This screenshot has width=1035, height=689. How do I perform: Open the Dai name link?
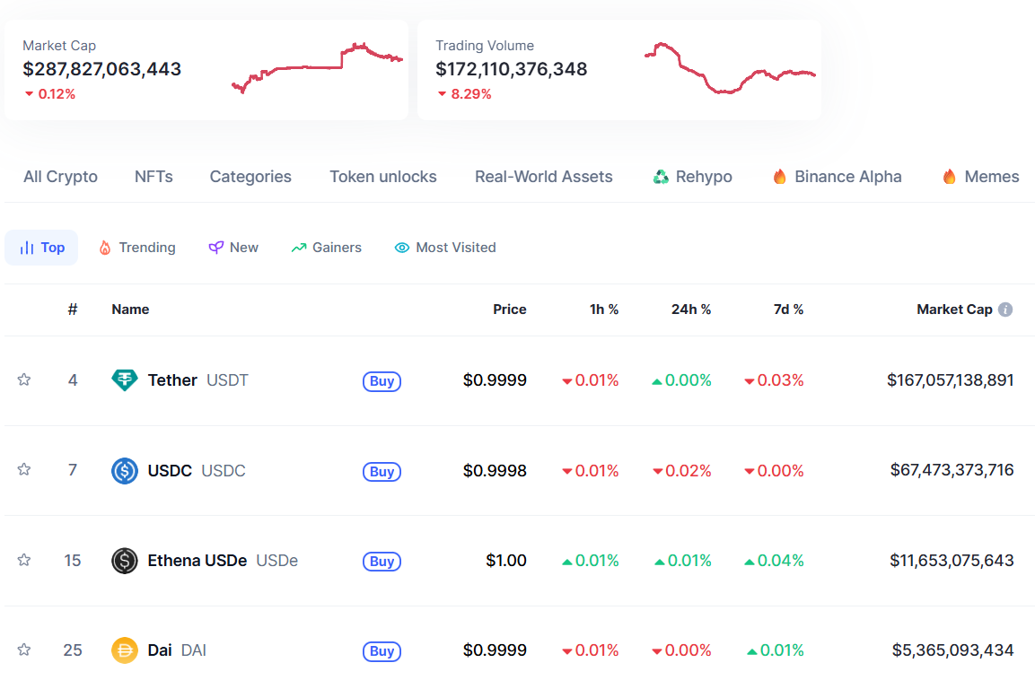[x=177, y=650]
